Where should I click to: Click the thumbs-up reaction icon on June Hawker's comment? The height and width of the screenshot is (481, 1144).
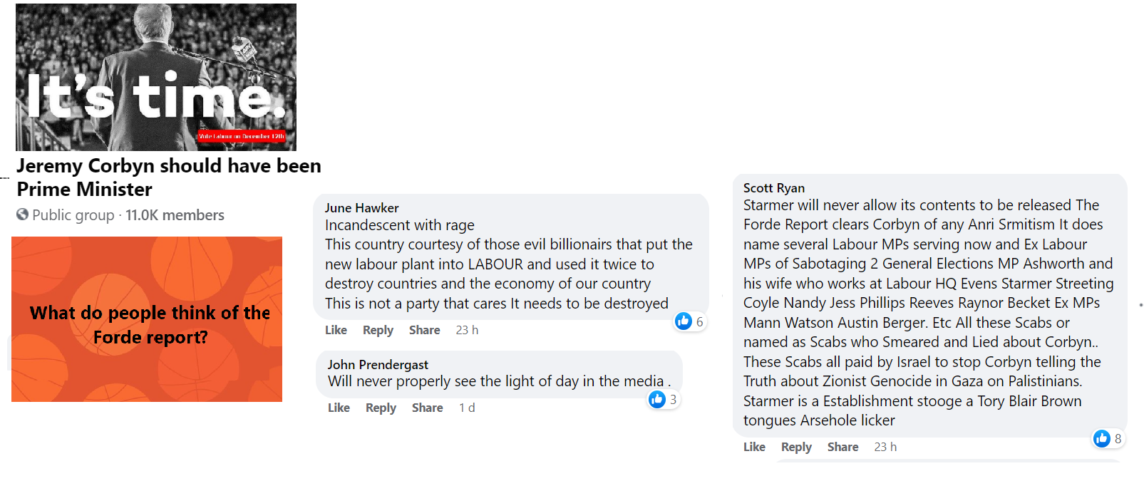coord(684,321)
